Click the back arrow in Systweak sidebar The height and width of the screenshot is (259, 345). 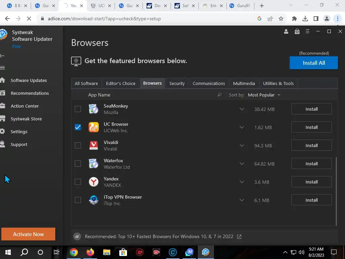2,56
